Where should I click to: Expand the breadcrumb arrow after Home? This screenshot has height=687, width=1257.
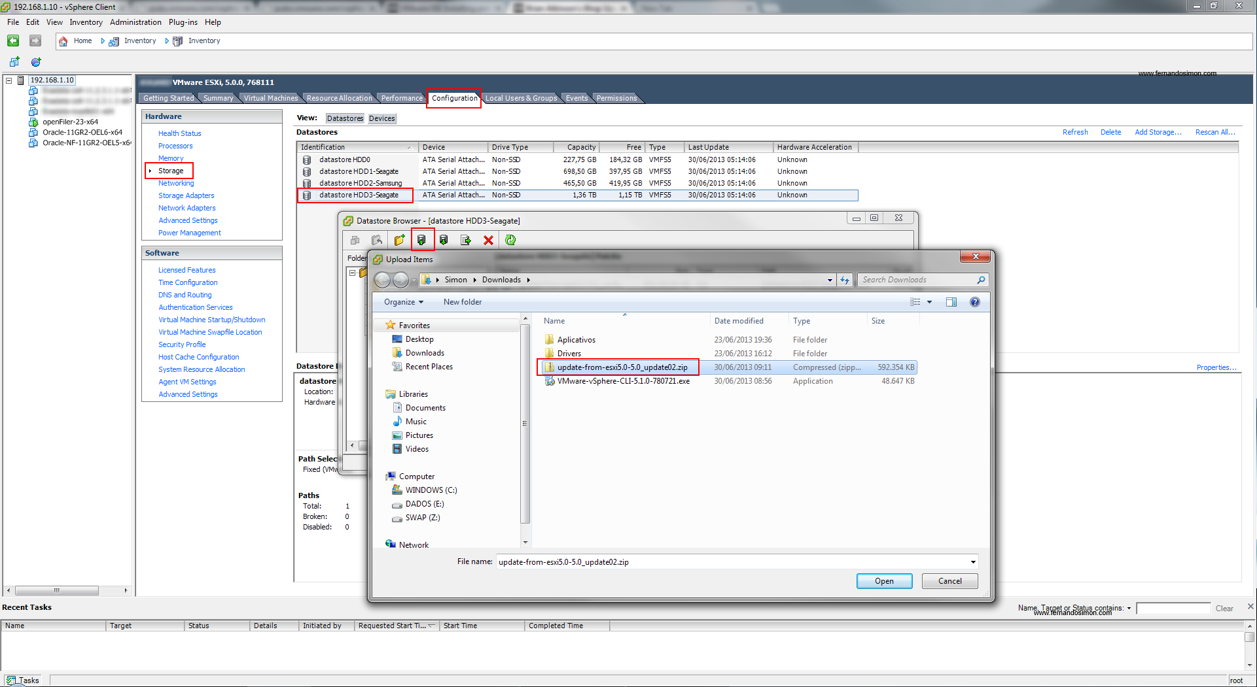tap(103, 41)
